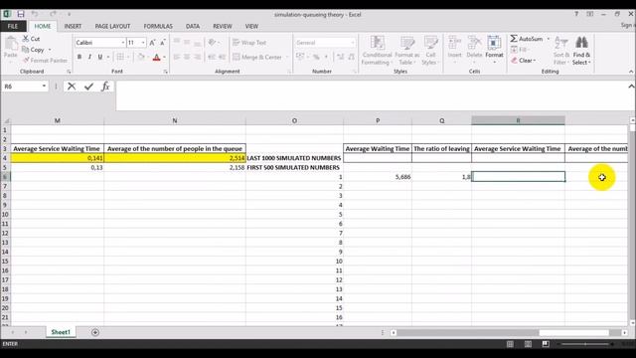This screenshot has height=358, width=636.
Task: Toggle Italic formatting
Action: pos(89,57)
